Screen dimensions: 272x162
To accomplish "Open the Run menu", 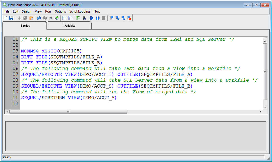I will 48,11.
